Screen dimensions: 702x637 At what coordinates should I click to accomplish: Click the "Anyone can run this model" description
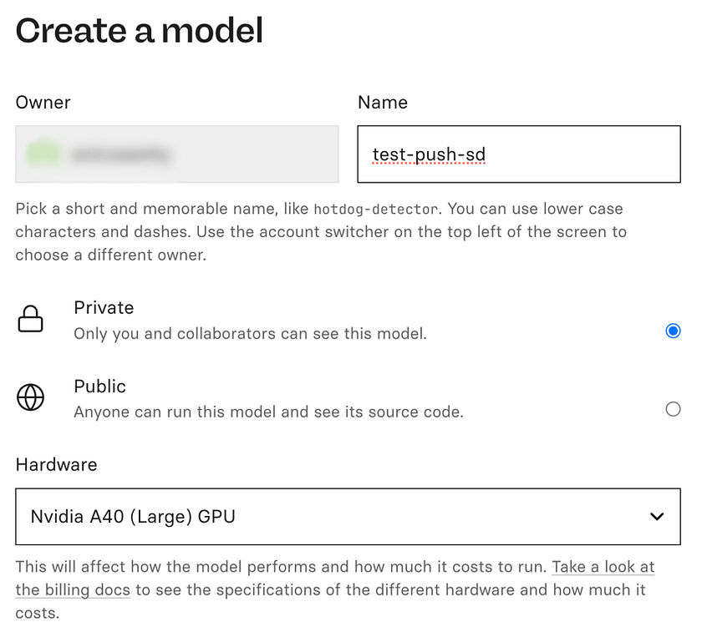(268, 412)
